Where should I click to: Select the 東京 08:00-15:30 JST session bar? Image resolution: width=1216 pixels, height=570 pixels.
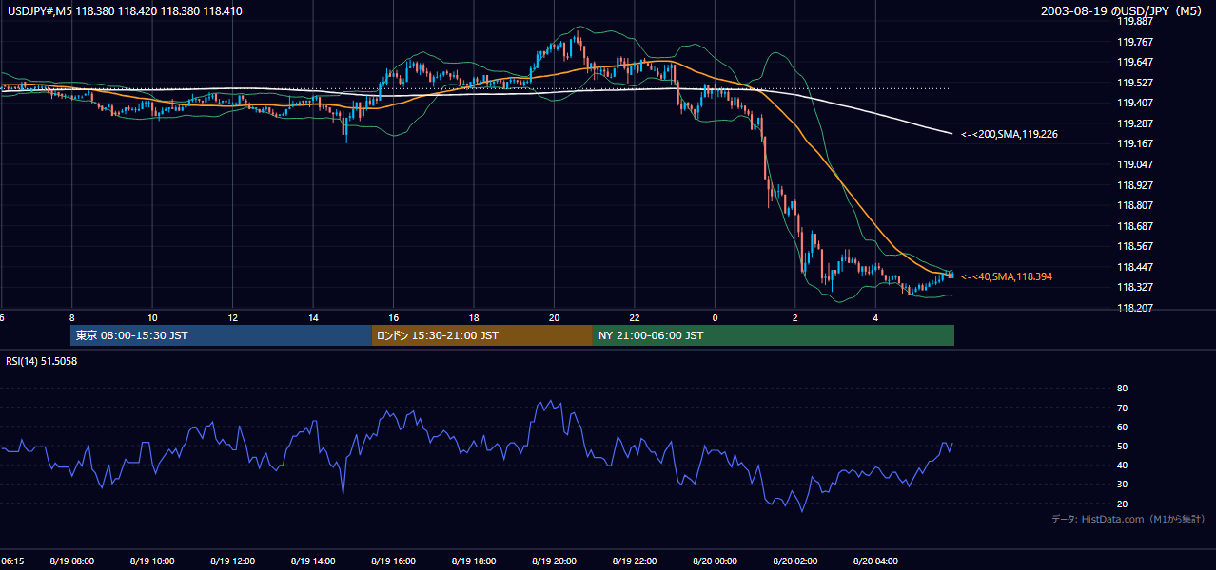(221, 335)
